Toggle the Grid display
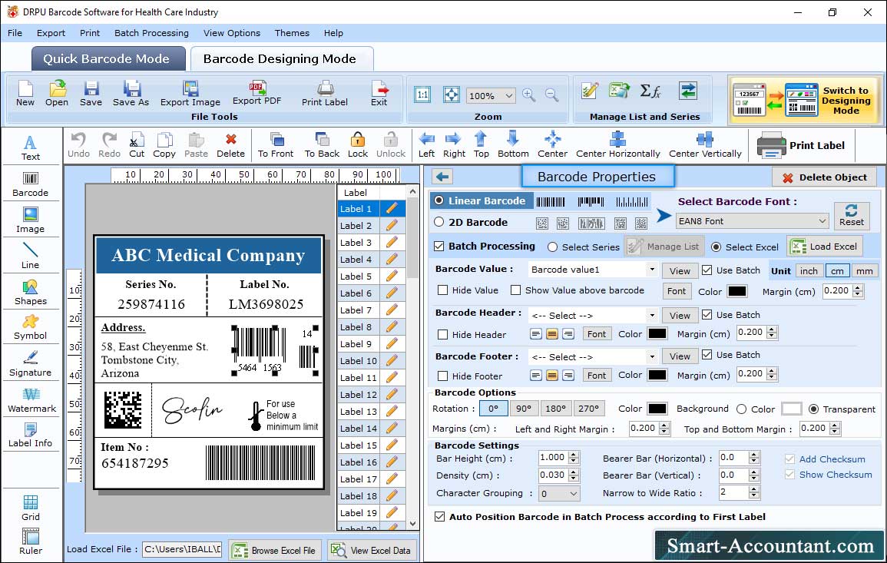 pos(31,508)
